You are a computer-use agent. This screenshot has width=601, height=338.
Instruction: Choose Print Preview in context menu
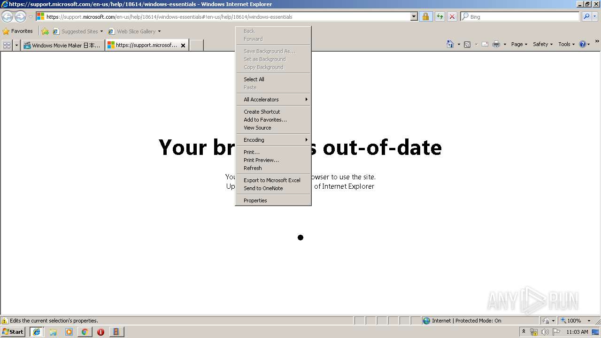tap(273, 160)
